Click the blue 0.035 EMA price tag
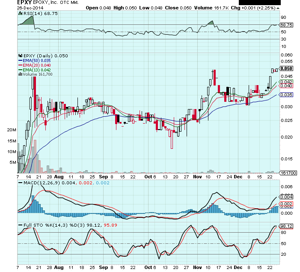This screenshot has width=300, height=272. [x=286, y=95]
